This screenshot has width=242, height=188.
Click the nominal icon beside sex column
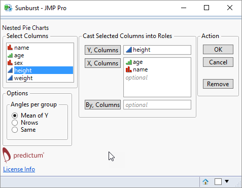[x=10, y=63]
